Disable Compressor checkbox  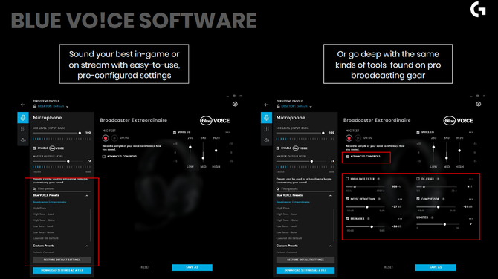tap(418, 199)
